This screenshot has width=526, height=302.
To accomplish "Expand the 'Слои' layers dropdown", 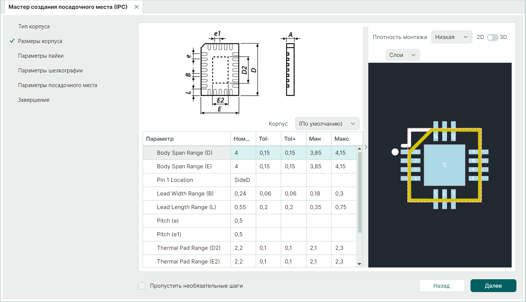I will [x=402, y=55].
